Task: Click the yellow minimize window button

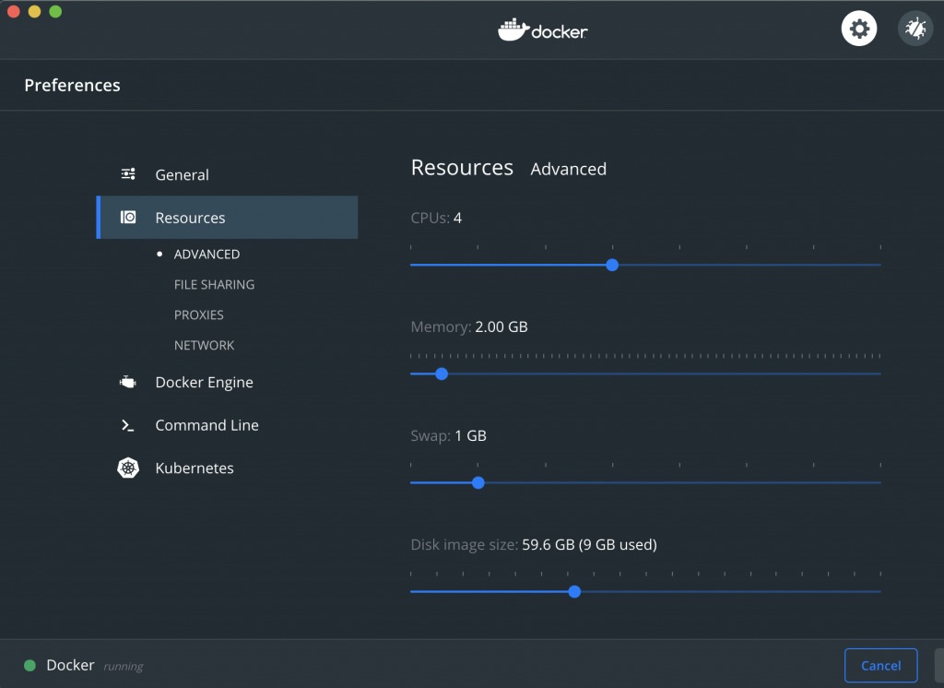Action: coord(34,11)
